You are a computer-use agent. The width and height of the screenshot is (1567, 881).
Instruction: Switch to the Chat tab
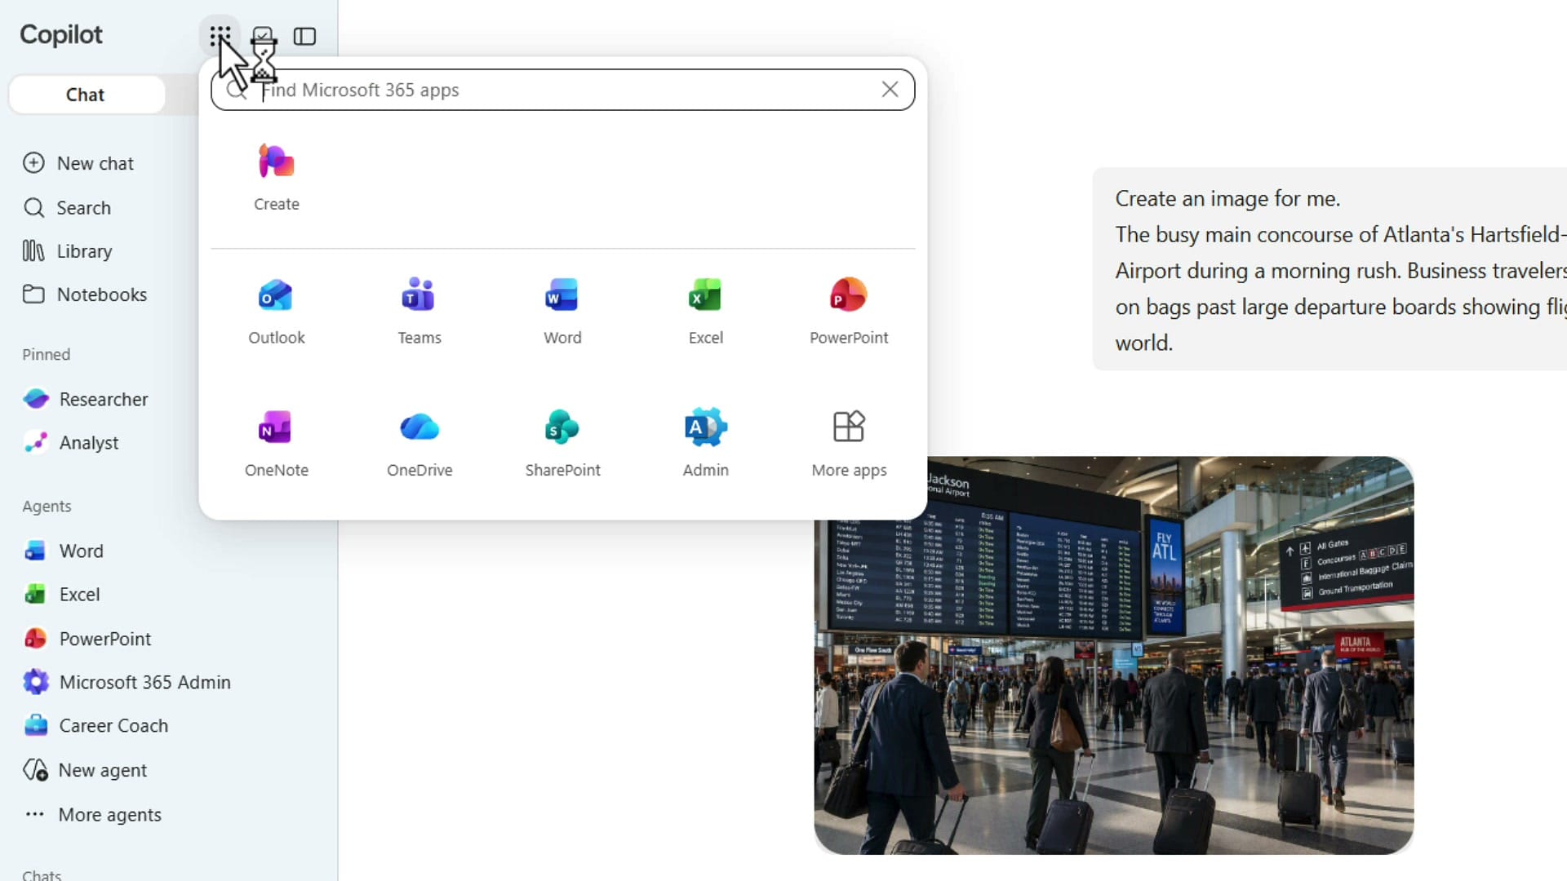86,95
